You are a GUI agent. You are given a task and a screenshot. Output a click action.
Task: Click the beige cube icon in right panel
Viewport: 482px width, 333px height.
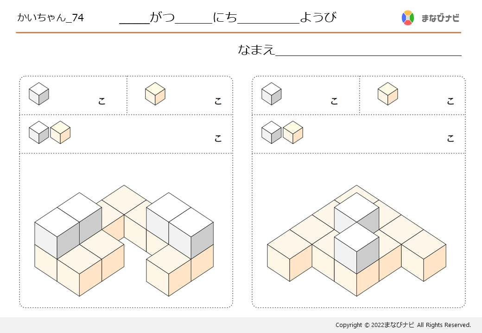387,94
